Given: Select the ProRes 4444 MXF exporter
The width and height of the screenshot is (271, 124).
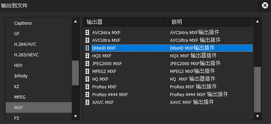Looking at the screenshot, I should pyautogui.click(x=110, y=95).
